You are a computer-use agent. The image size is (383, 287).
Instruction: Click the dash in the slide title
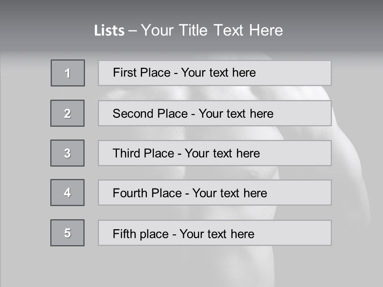pos(132,31)
